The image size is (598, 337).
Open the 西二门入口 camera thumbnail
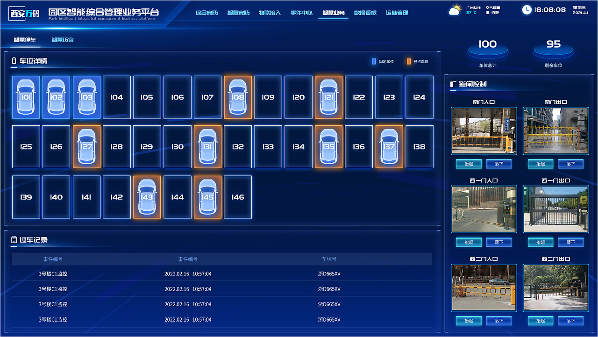484,287
